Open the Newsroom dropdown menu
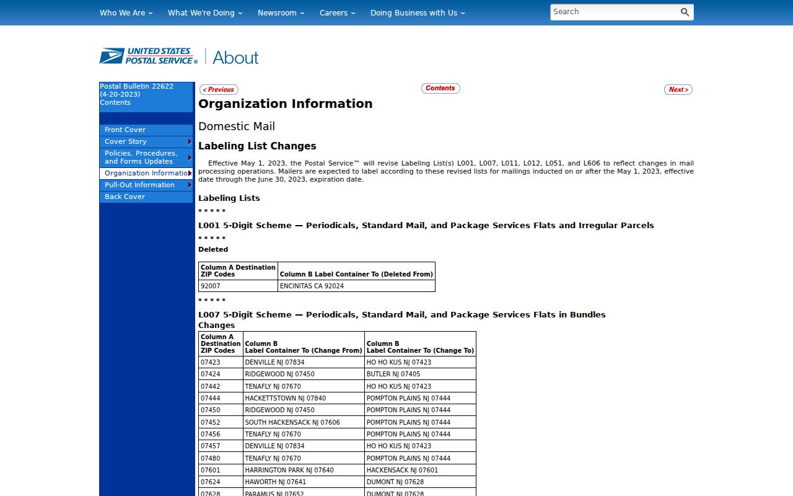Image resolution: width=793 pixels, height=496 pixels. [281, 12]
